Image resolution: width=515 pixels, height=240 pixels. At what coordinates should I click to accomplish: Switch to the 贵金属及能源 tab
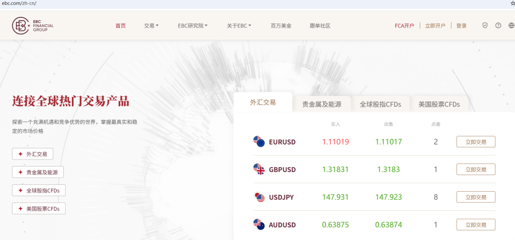321,105
